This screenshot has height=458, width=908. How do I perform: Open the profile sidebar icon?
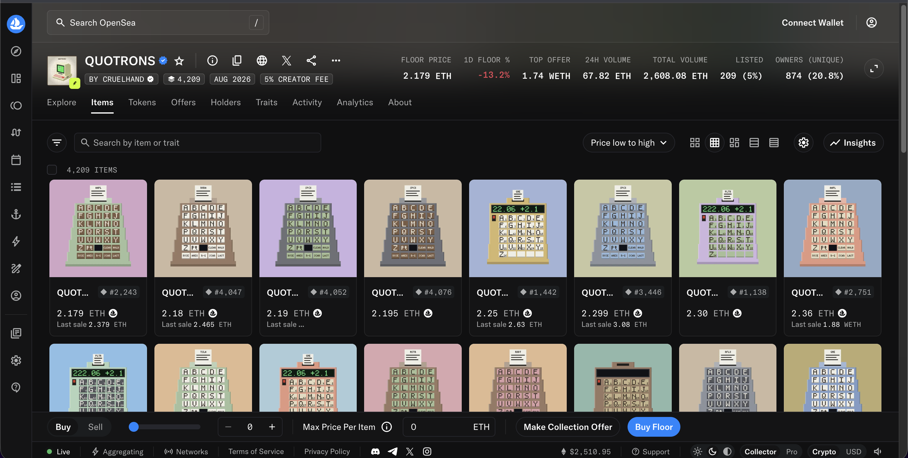click(16, 296)
